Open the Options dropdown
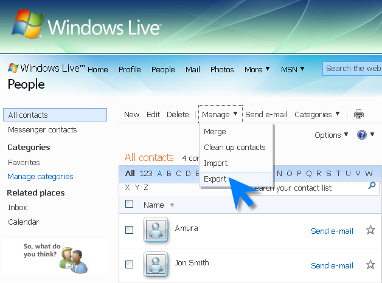Viewport: 382px width, 283px height. click(332, 135)
